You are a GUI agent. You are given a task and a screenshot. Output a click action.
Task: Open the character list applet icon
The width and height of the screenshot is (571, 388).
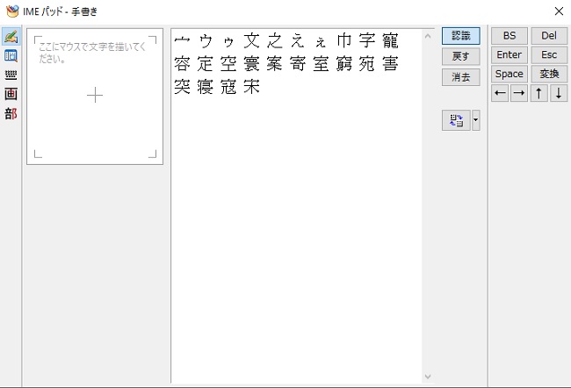pyautogui.click(x=11, y=56)
